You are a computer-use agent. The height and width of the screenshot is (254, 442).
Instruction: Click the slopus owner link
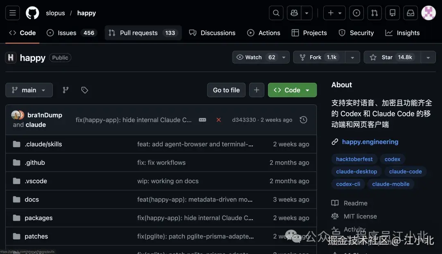(x=55, y=13)
